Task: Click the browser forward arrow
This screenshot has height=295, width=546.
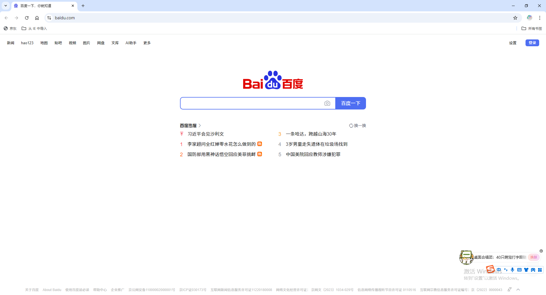Action: click(16, 18)
